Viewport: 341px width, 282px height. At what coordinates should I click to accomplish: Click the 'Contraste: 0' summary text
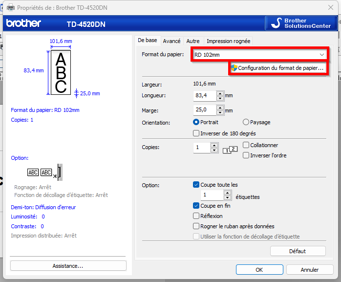27,226
